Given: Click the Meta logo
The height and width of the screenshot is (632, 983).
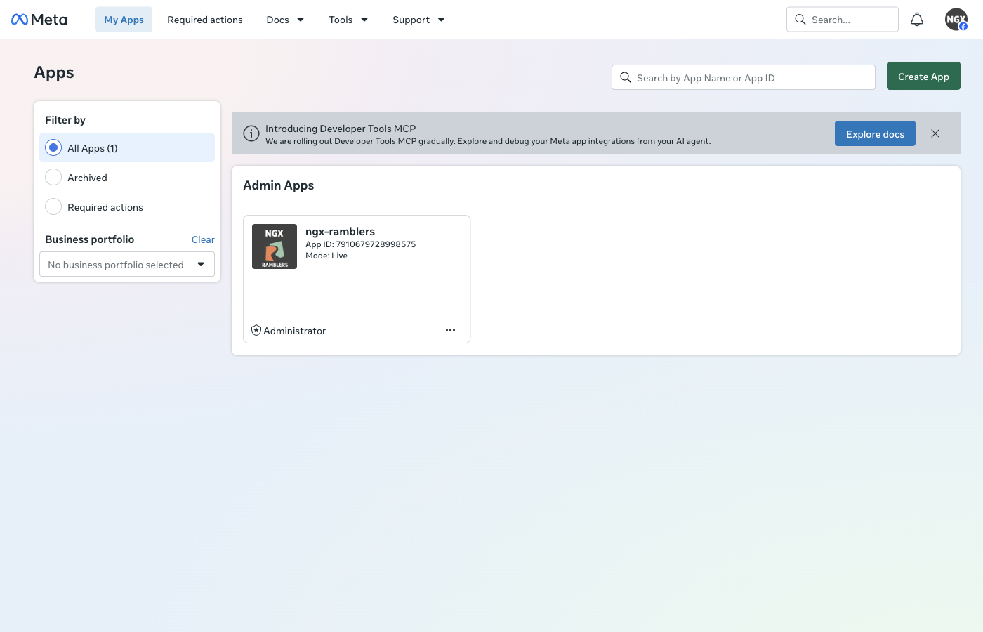Looking at the screenshot, I should pyautogui.click(x=39, y=20).
